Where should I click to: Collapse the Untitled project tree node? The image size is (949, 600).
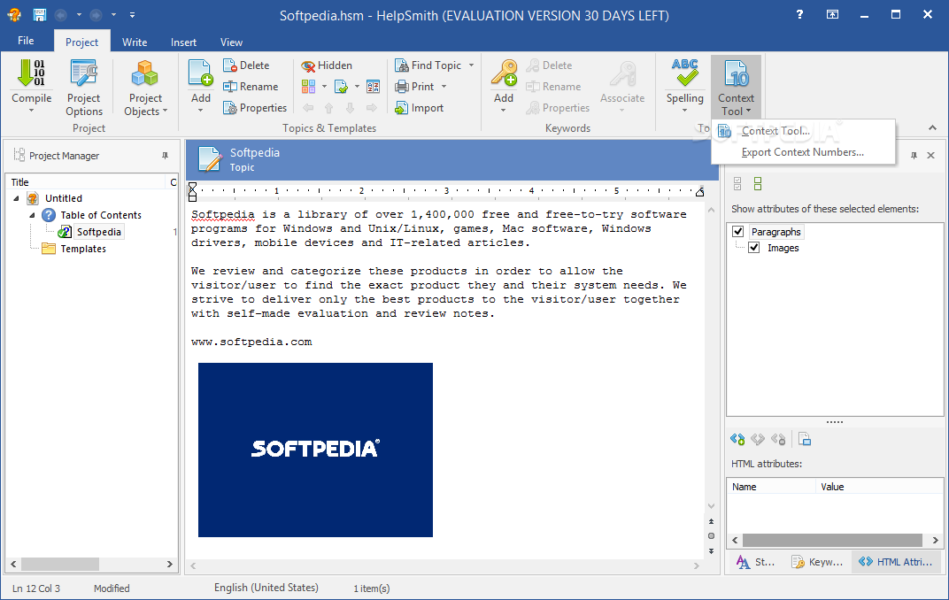click(x=16, y=198)
